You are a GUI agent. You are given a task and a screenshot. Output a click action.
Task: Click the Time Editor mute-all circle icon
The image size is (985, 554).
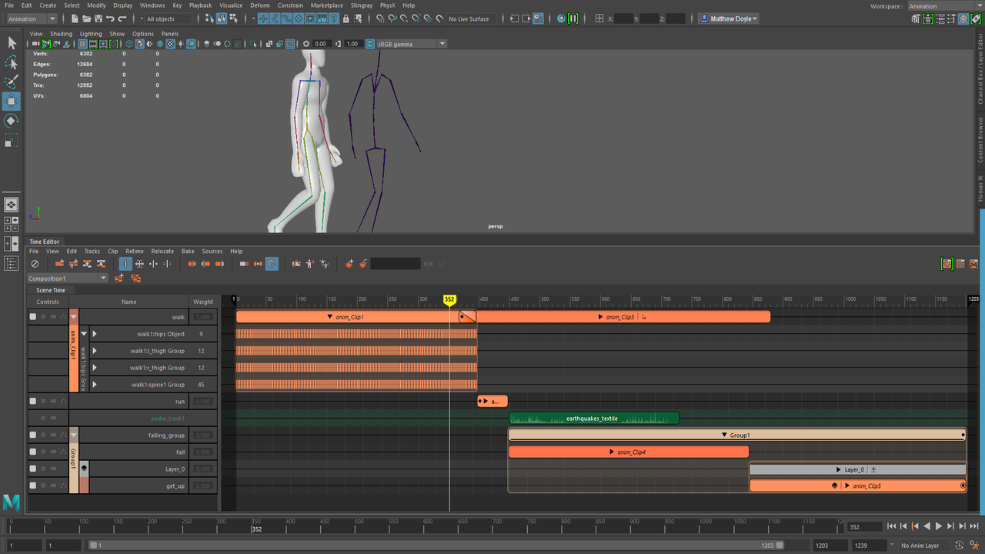point(35,264)
